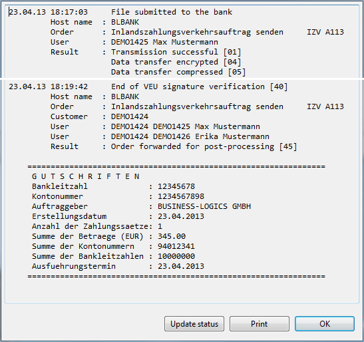Viewport: 364px width, 342px height.
Task: Place cursor on 'File submitted to the bank' line
Action: pyautogui.click(x=172, y=12)
